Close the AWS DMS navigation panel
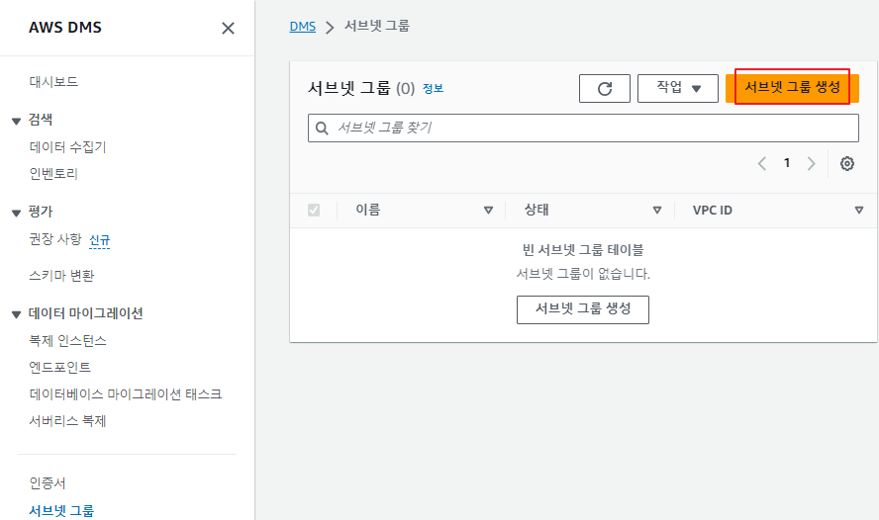 click(228, 28)
